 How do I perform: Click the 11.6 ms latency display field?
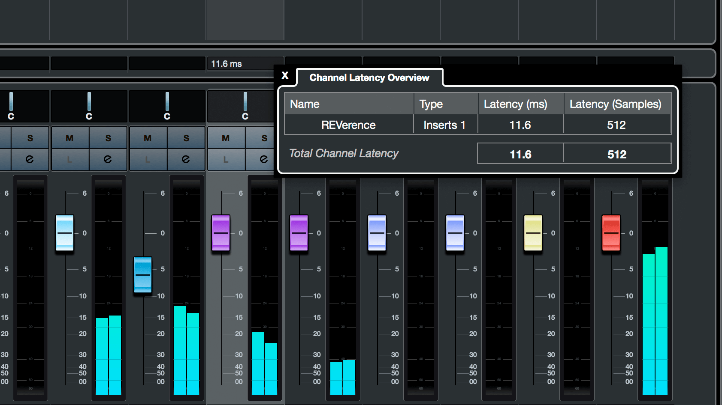(245, 63)
